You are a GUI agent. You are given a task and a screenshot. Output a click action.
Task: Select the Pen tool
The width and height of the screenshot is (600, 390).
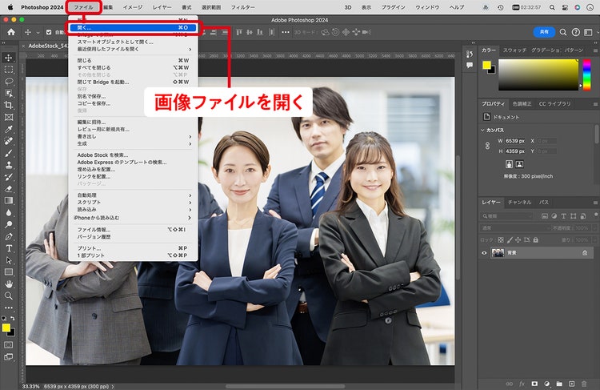point(9,236)
